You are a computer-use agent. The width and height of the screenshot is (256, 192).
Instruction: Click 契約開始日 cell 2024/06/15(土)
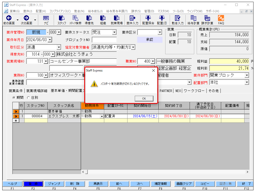point(143,116)
